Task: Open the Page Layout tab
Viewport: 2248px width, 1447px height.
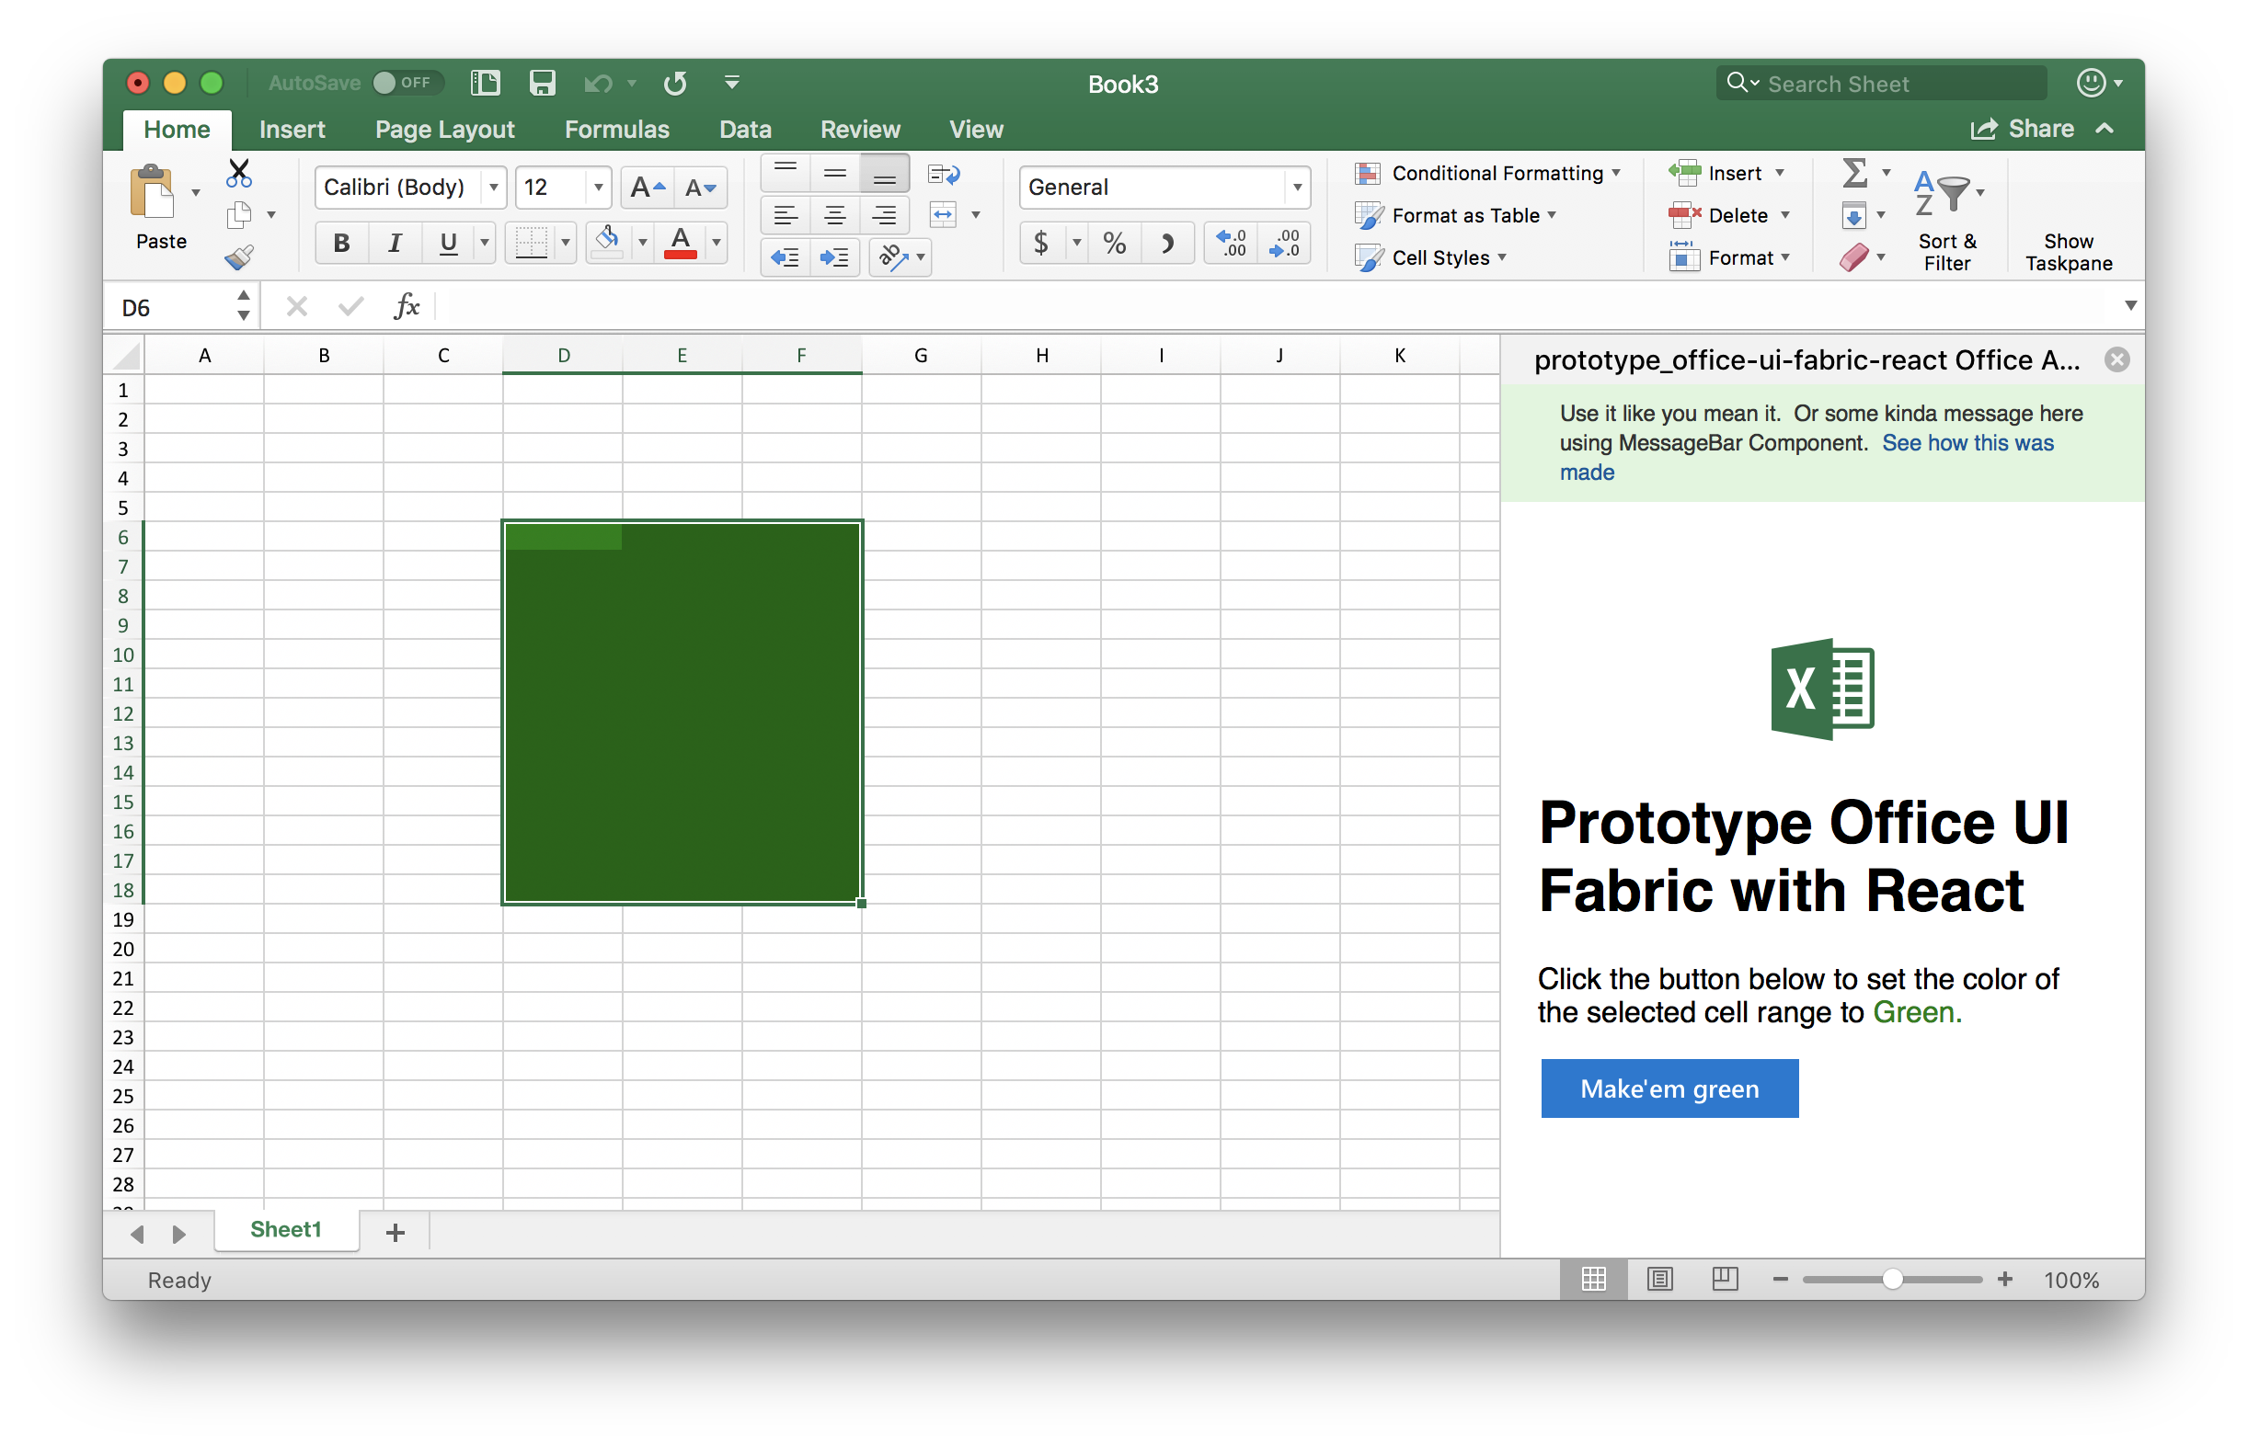Action: (x=444, y=130)
